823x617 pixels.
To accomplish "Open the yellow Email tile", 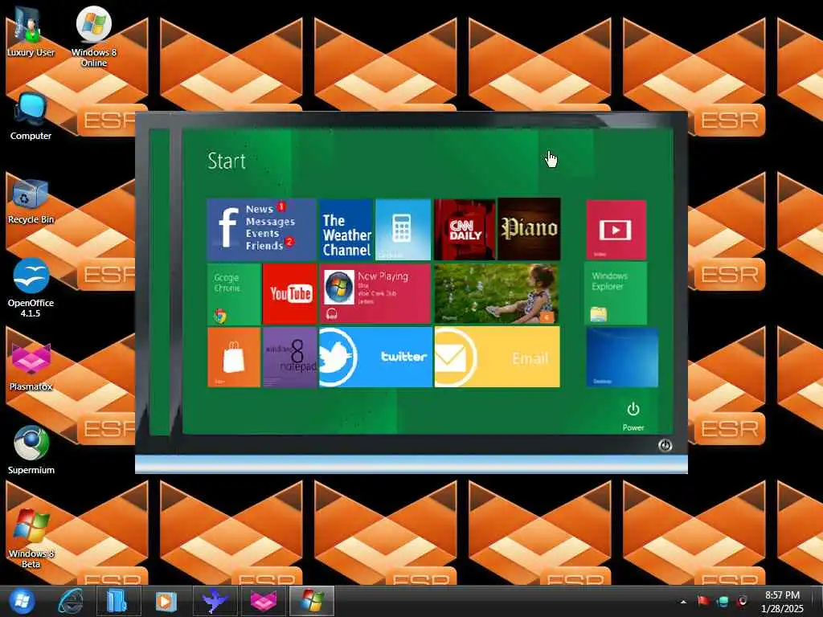I will (497, 357).
